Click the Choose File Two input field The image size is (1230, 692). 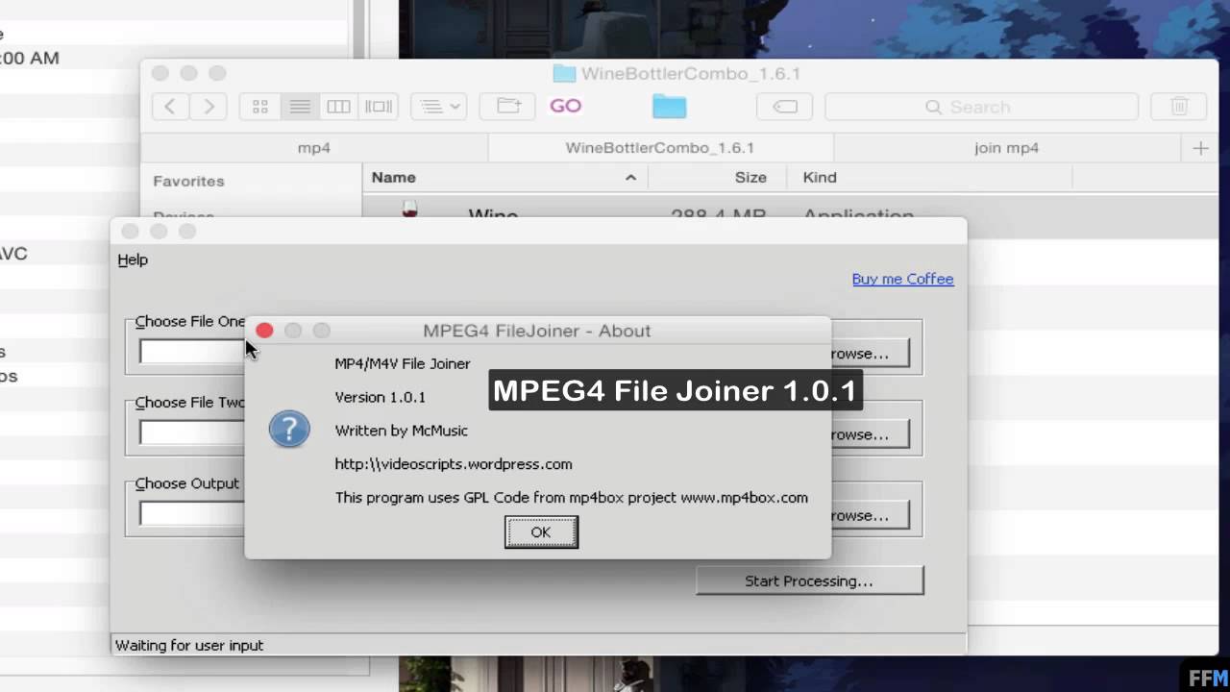pos(192,432)
